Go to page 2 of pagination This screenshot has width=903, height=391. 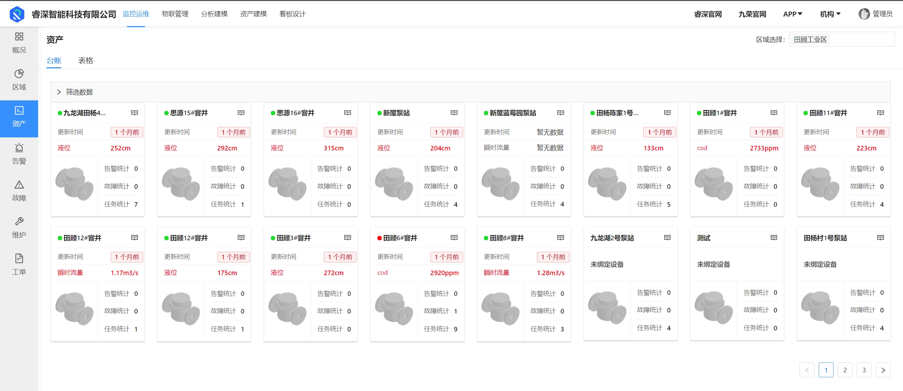(x=845, y=370)
